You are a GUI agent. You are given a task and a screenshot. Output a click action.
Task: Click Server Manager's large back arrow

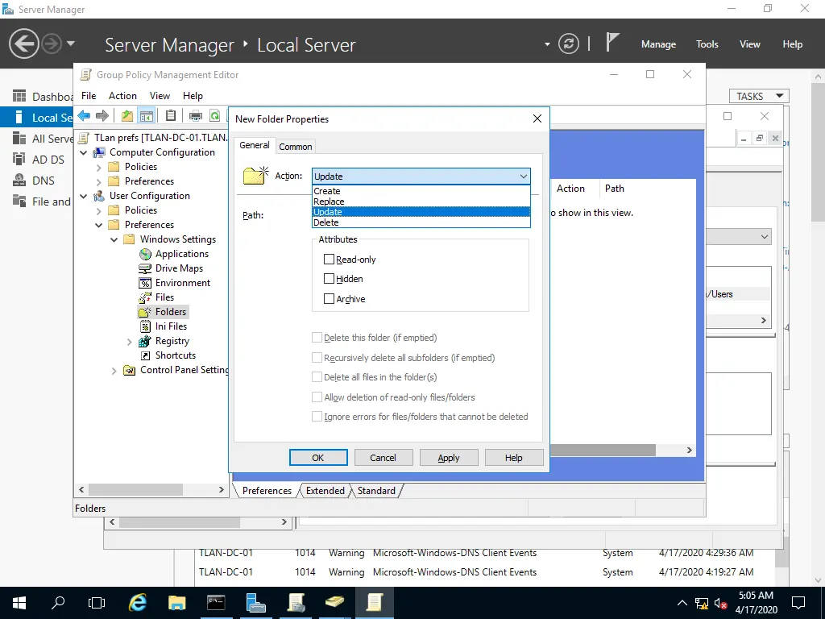click(x=24, y=44)
